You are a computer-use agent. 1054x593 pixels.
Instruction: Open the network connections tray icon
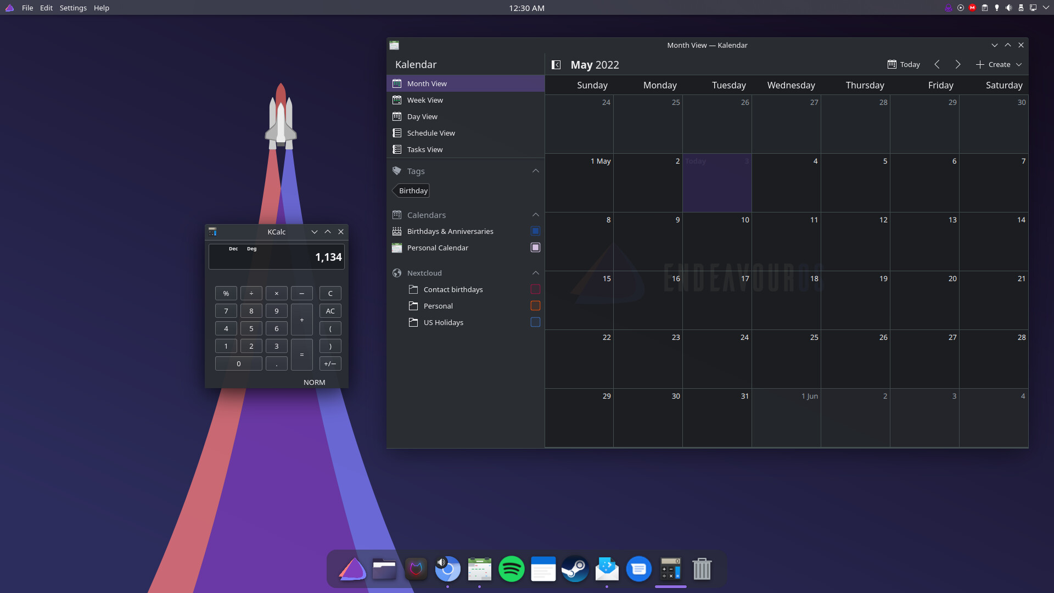point(1033,8)
